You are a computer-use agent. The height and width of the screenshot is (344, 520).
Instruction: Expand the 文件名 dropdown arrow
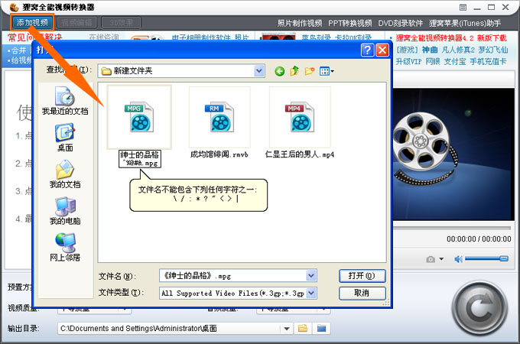pyautogui.click(x=311, y=275)
